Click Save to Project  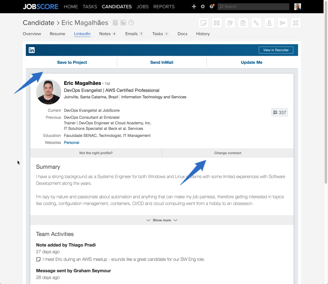(x=72, y=62)
